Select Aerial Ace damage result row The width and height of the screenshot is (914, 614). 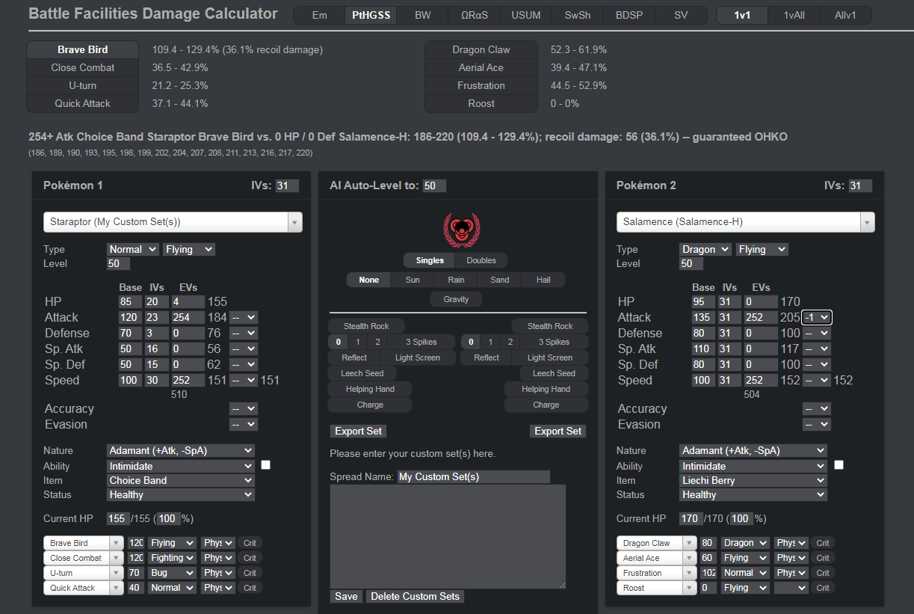point(481,67)
